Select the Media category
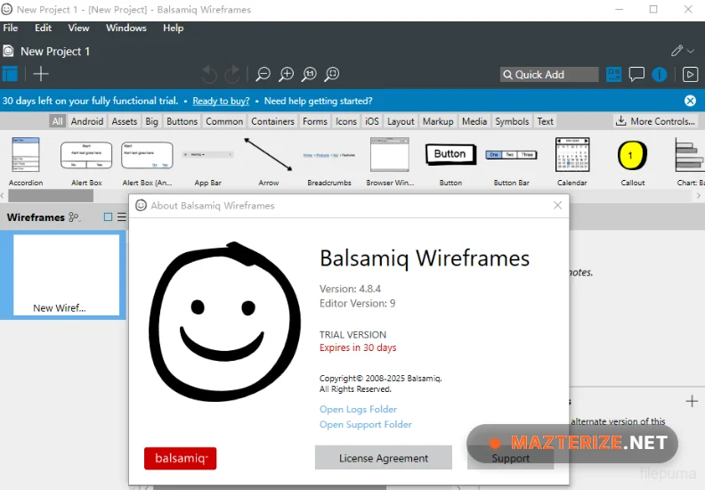 pyautogui.click(x=474, y=121)
